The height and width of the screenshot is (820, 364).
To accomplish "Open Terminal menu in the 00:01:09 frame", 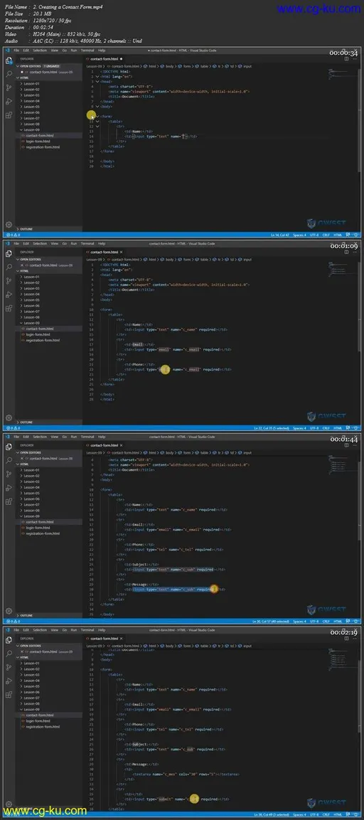I will click(x=87, y=244).
